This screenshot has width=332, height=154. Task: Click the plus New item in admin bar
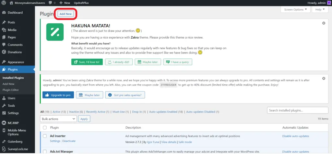click(x=65, y=3)
